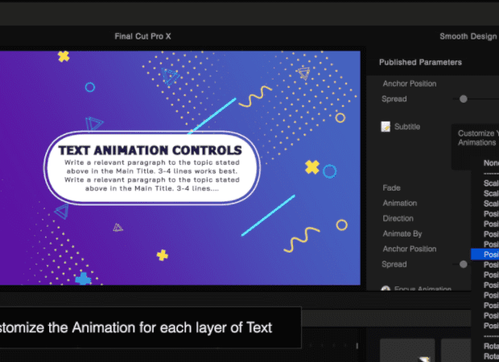Click Anchor Position label above the Subtitle section
This screenshot has height=362, width=499.
[x=409, y=84]
